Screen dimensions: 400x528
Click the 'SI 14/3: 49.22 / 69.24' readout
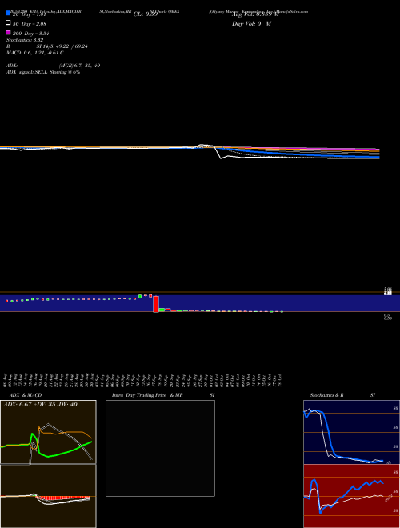[62, 46]
